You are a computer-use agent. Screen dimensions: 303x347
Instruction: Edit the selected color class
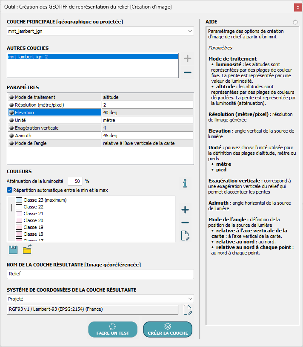185,236
